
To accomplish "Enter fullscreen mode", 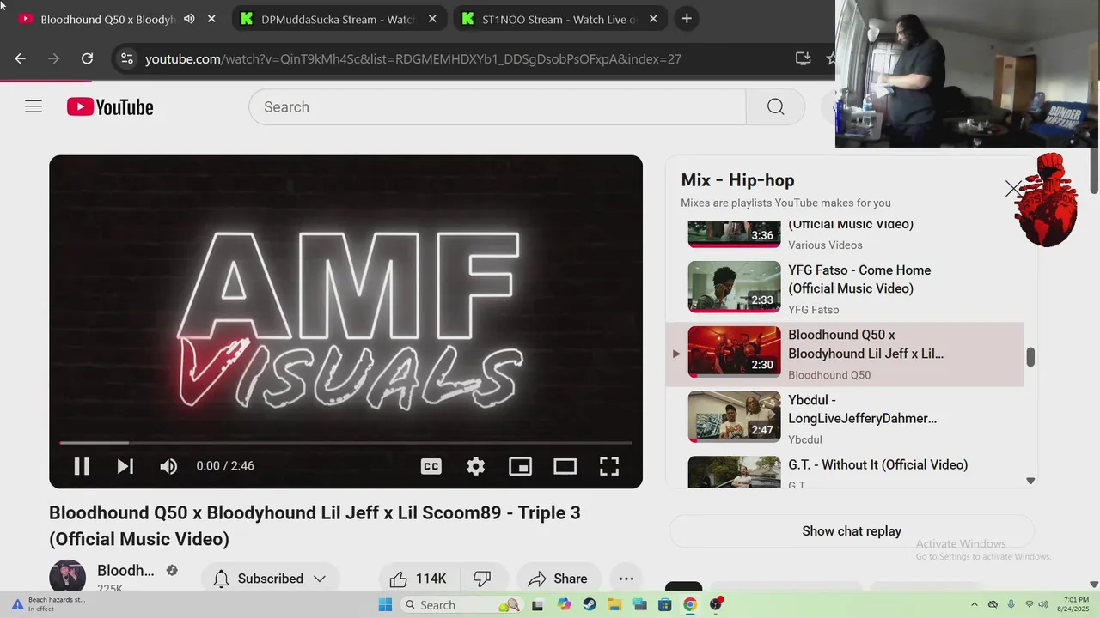I will pyautogui.click(x=609, y=466).
